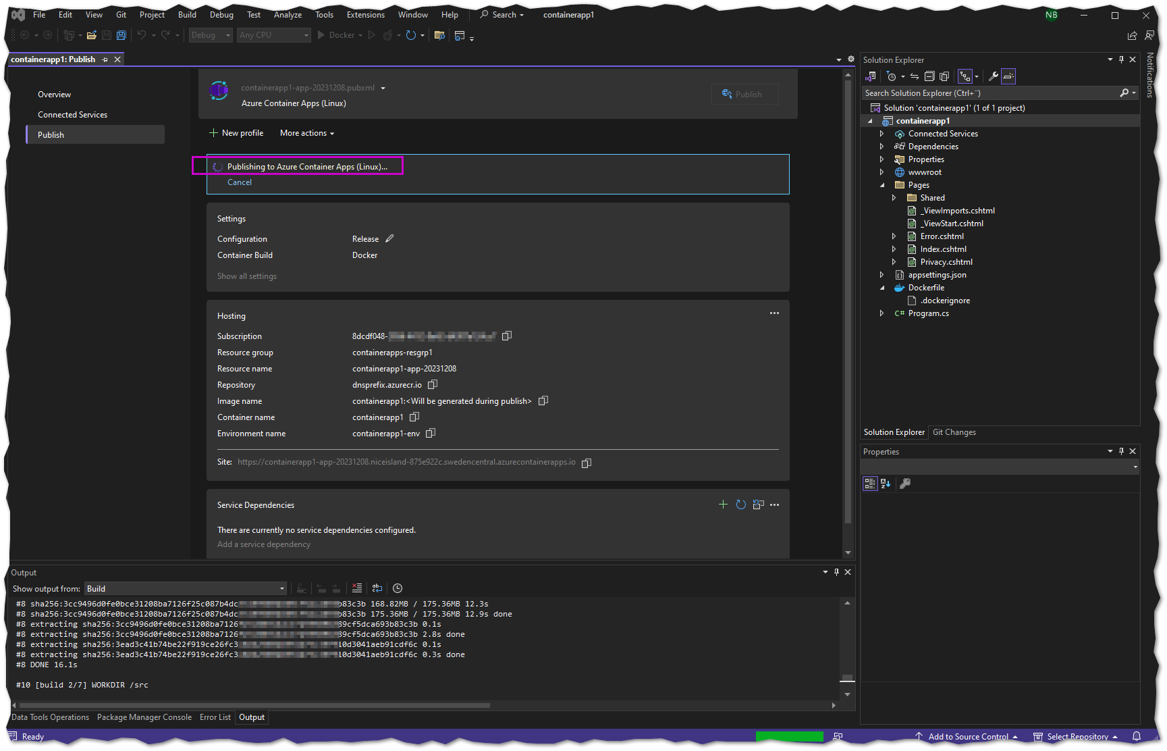Copy the Site URL
1167x751 pixels.
[x=587, y=463]
